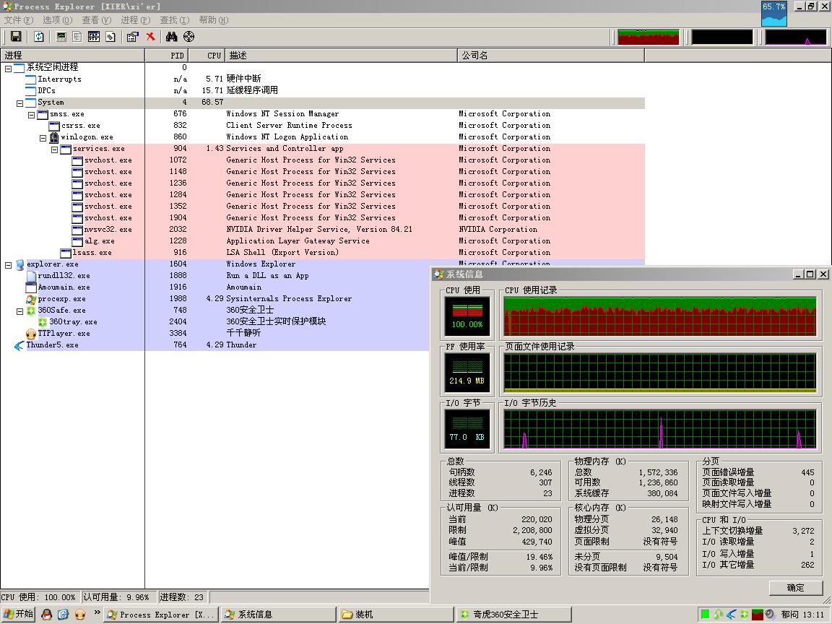Click the Windows 开始 Start button
This screenshot has height=624, width=832.
18,615
